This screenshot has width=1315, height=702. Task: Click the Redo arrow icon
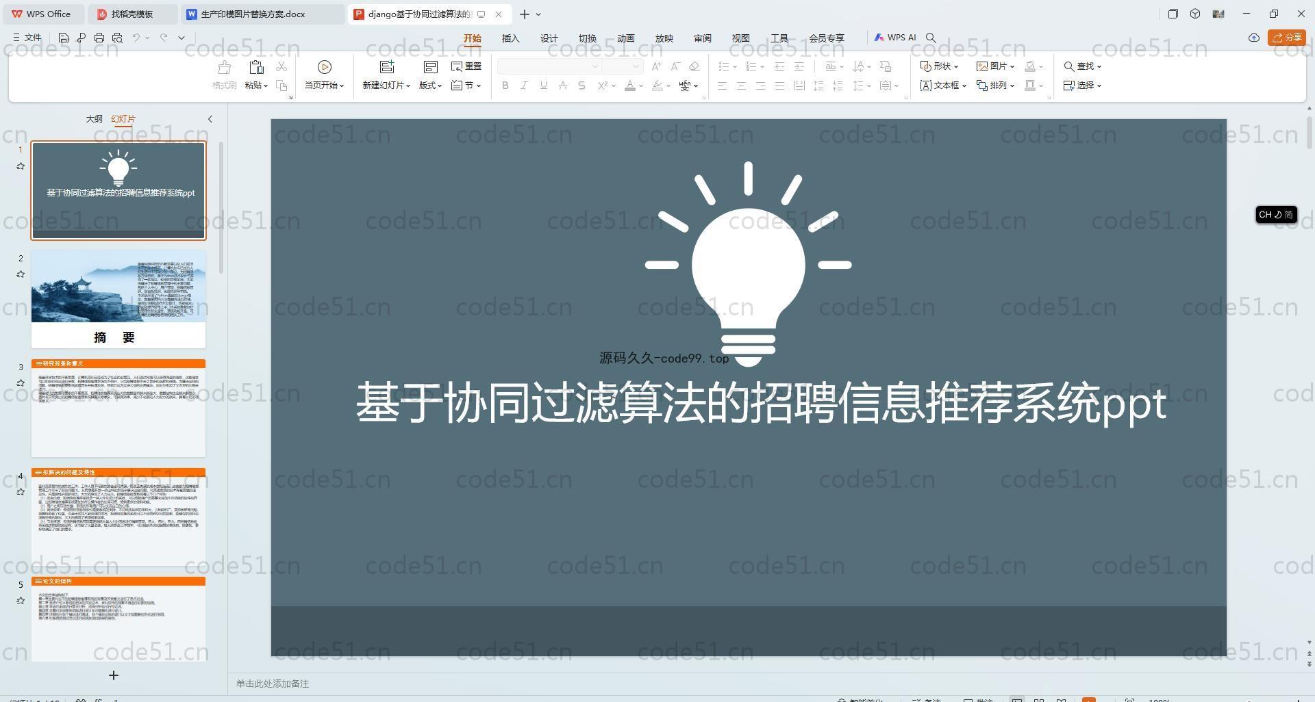[164, 38]
